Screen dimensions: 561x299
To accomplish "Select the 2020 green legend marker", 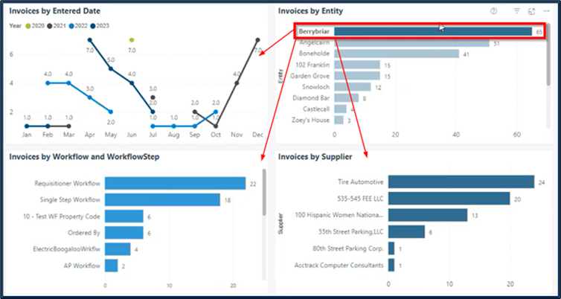I will (x=29, y=26).
